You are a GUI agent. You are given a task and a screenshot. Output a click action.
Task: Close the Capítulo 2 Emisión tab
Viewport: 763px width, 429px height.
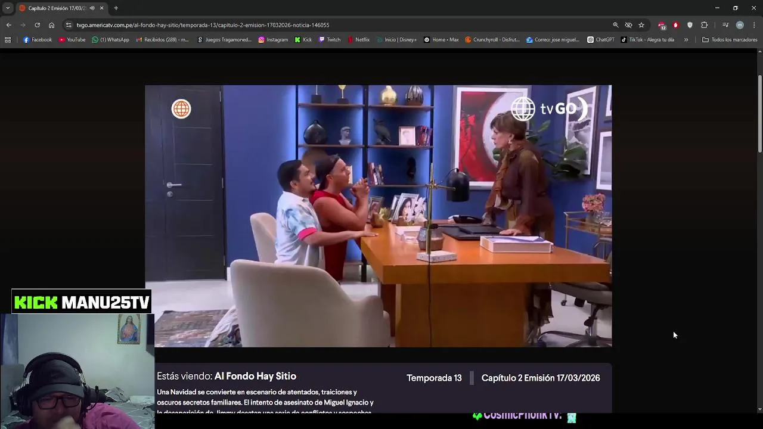101,8
